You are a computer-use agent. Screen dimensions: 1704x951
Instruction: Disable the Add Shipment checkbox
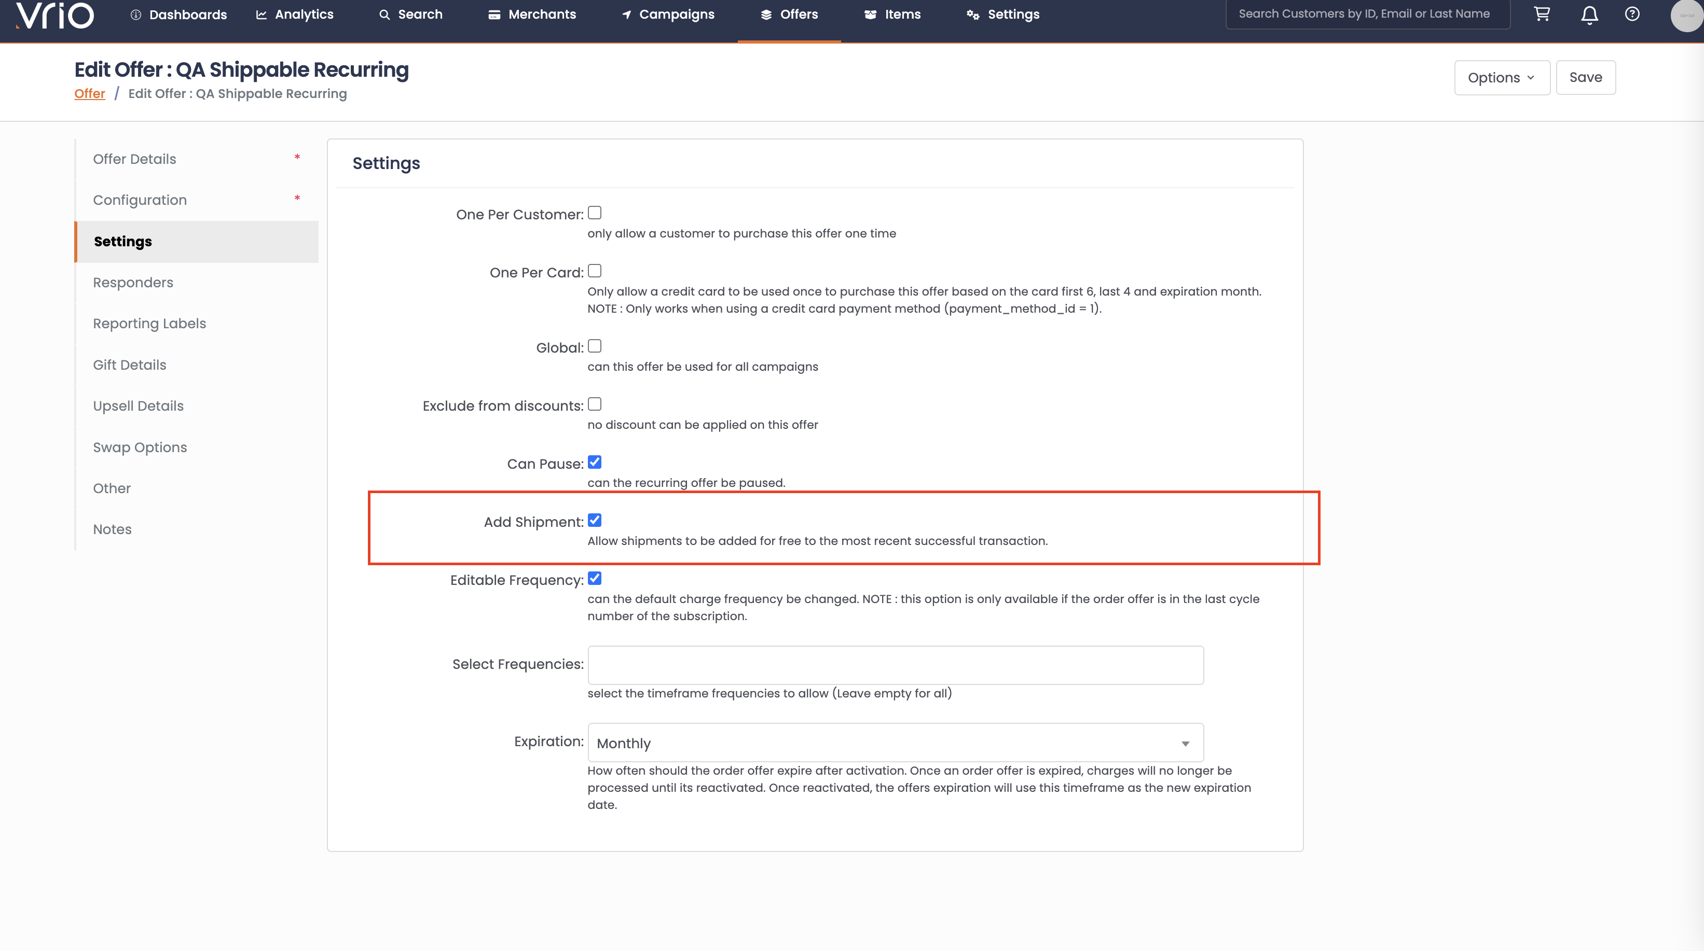tap(594, 520)
